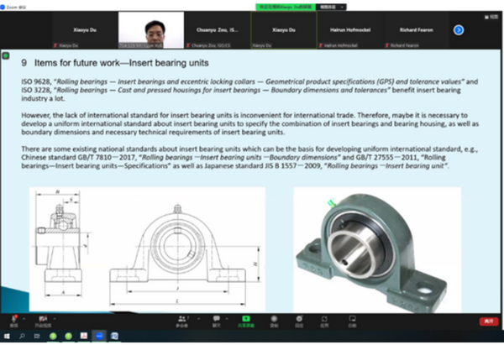Click the 'ISO 9628' text on slide

tap(35, 81)
